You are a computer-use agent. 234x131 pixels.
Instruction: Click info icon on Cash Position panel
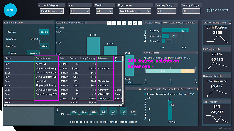pyautogui.click(x=230, y=22)
